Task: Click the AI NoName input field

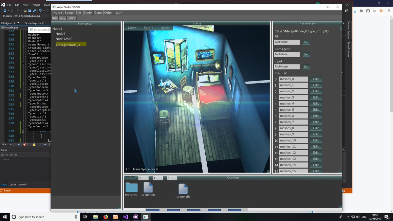Action: click(287, 42)
